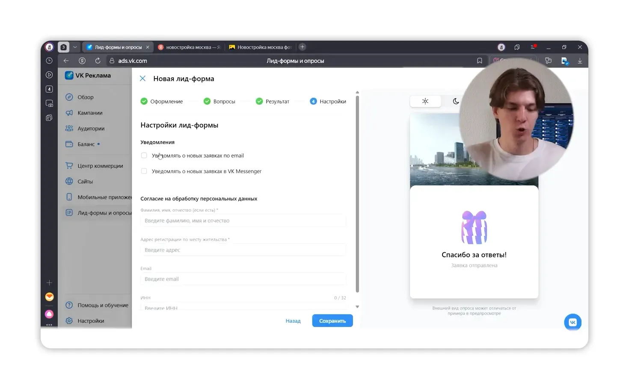The width and height of the screenshot is (629, 389).
Task: Switch preview to dark theme moon icon
Action: tap(456, 101)
